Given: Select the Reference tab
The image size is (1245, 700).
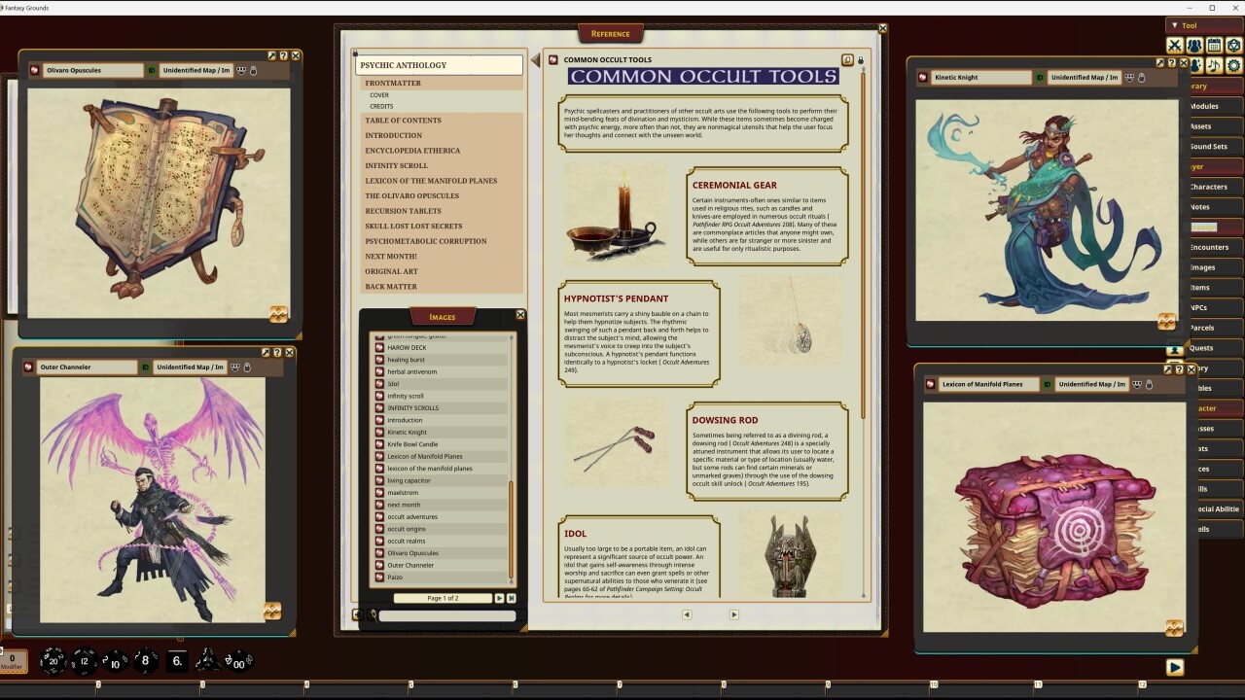Looking at the screenshot, I should point(610,33).
